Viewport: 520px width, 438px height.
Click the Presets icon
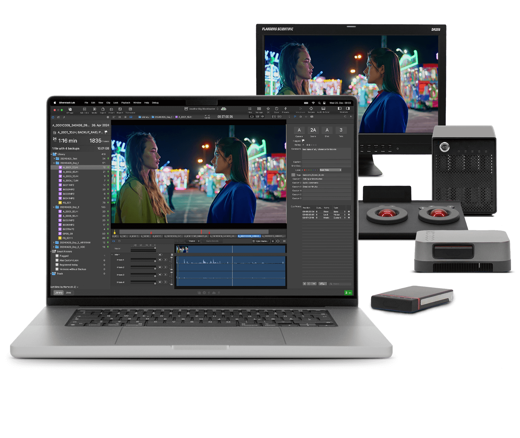coord(285,109)
